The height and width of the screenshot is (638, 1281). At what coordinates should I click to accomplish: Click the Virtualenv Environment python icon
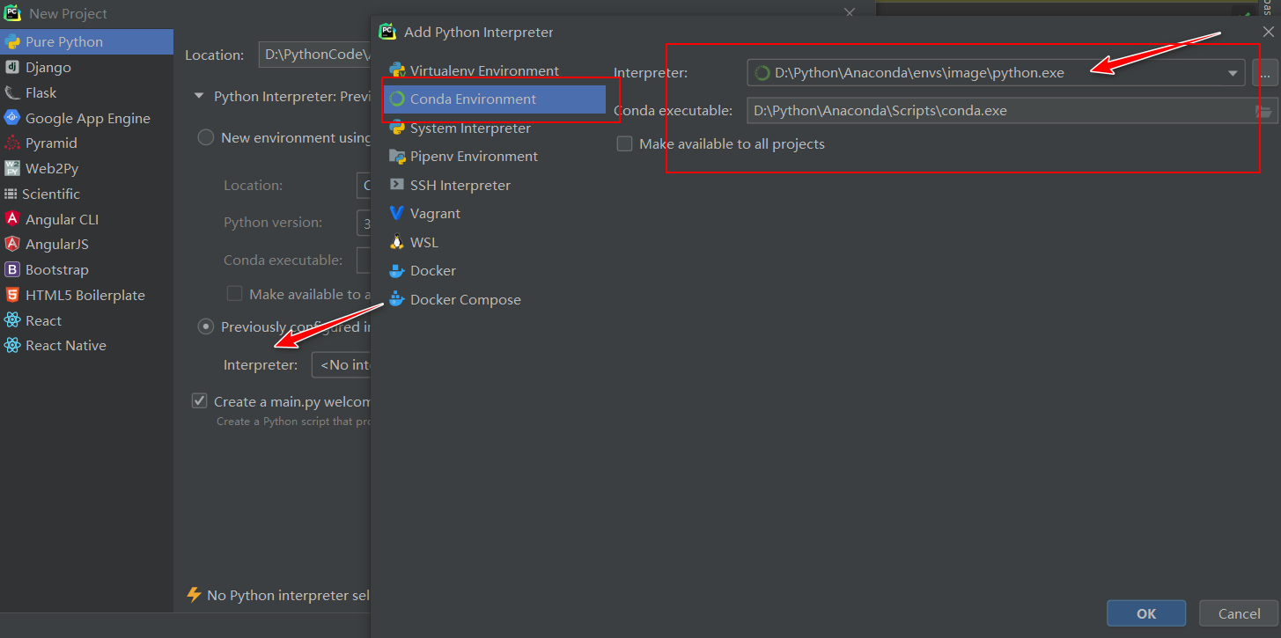tap(397, 70)
